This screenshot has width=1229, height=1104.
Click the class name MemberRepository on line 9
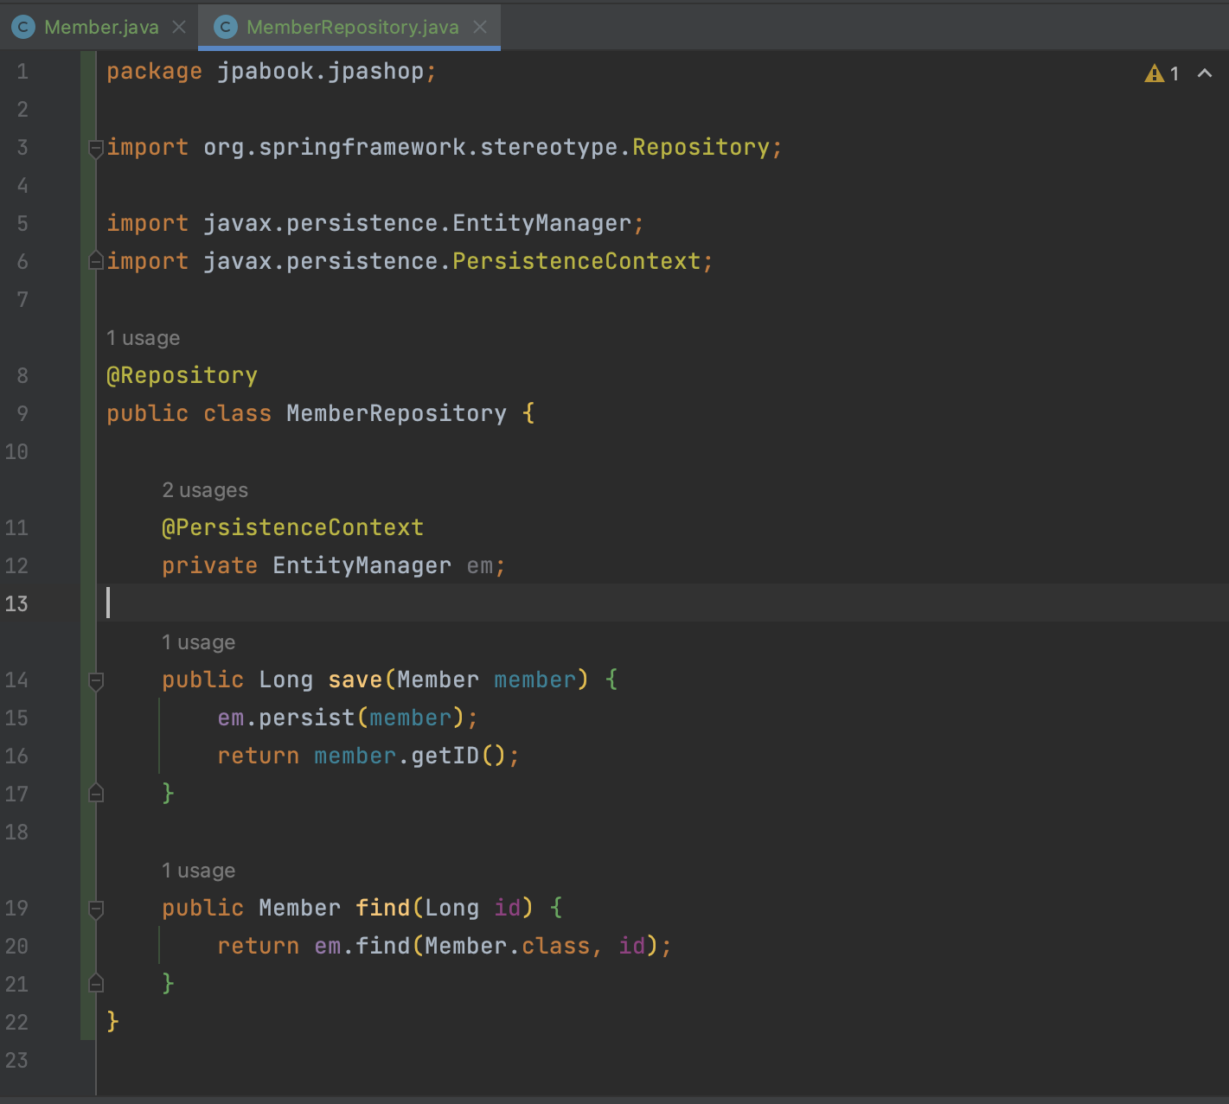click(396, 413)
